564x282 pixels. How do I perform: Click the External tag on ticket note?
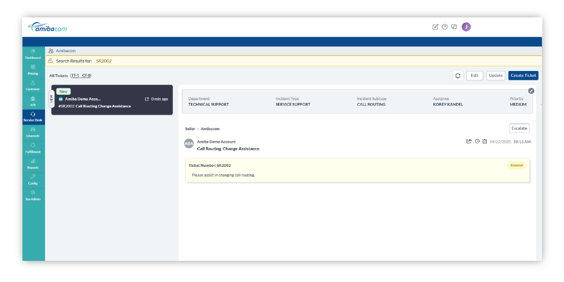click(517, 165)
